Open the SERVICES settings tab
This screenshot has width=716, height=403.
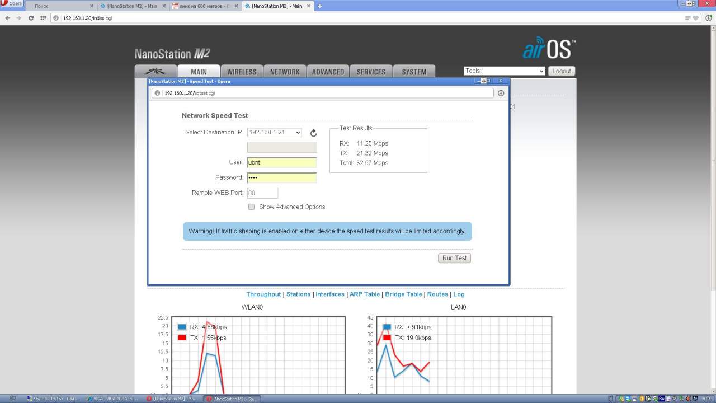371,72
